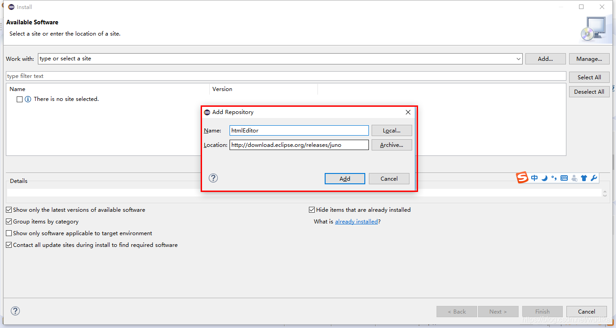Click the help icon in Add Repository dialog
This screenshot has height=328, width=616.
pos(213,178)
